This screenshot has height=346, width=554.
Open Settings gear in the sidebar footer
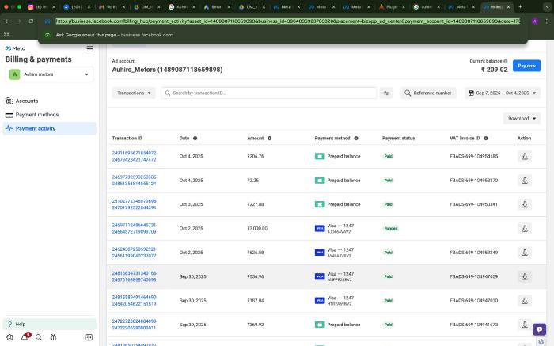pyautogui.click(x=9, y=337)
